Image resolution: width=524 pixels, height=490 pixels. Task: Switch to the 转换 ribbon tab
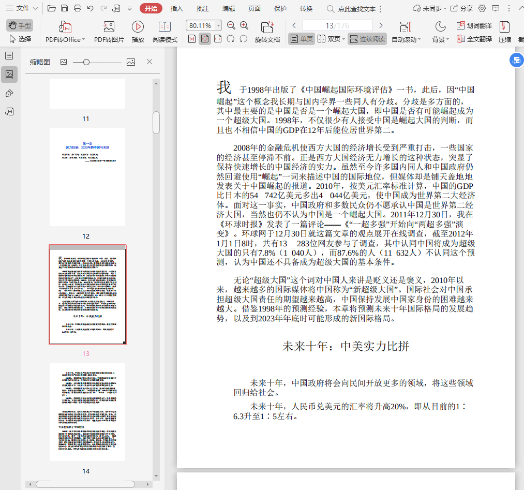pyautogui.click(x=306, y=8)
